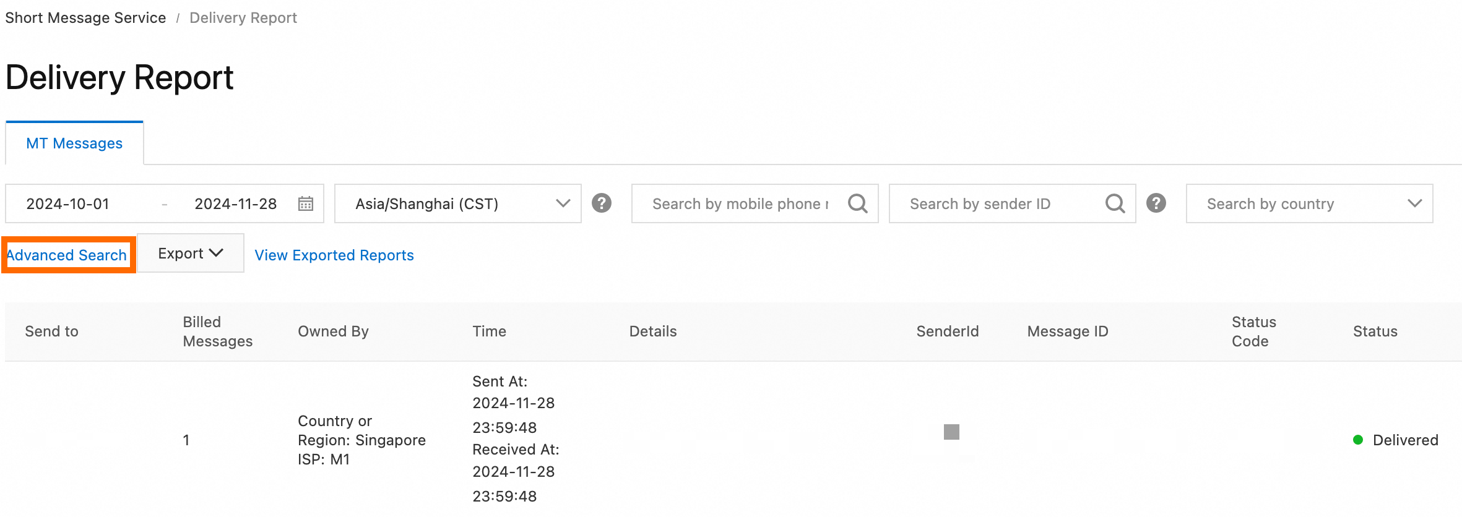The width and height of the screenshot is (1462, 517).
Task: Open the Asia/Shanghai (CST) timezone dropdown
Action: (x=457, y=203)
